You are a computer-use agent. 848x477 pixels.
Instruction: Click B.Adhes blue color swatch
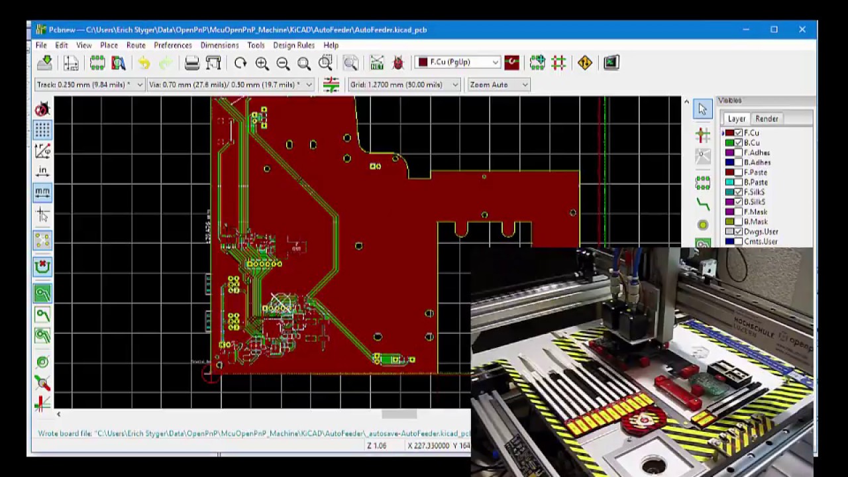pos(729,162)
